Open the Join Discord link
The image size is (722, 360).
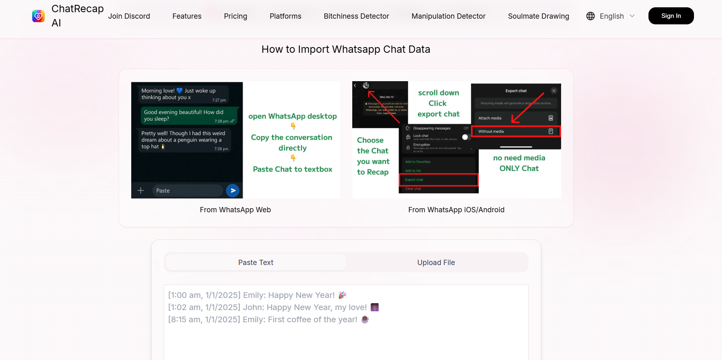click(x=129, y=16)
